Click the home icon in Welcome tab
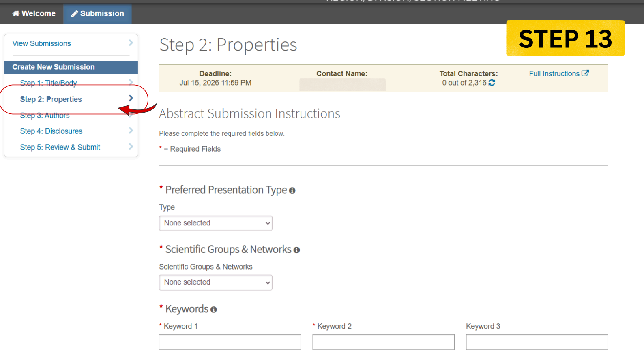644x353 pixels. point(16,13)
